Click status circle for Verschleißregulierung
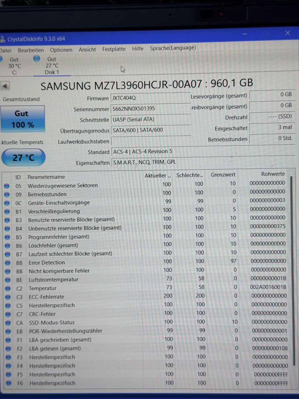The height and width of the screenshot is (399, 299). pos(7,212)
